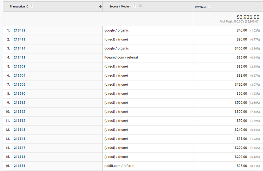Open transaction 213505

coord(19,85)
